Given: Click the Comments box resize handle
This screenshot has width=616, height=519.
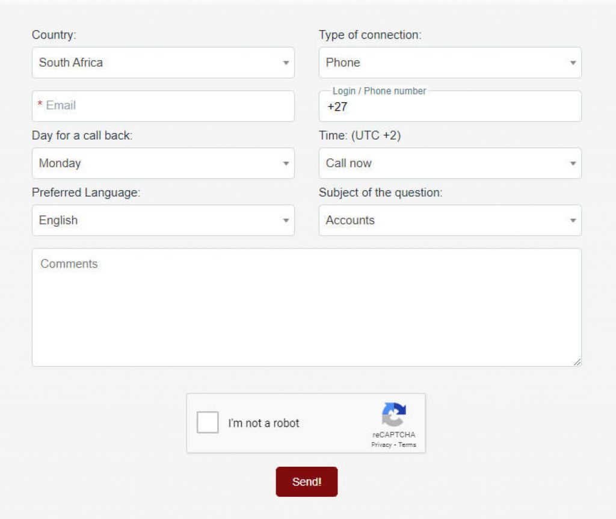Looking at the screenshot, I should click(x=577, y=362).
